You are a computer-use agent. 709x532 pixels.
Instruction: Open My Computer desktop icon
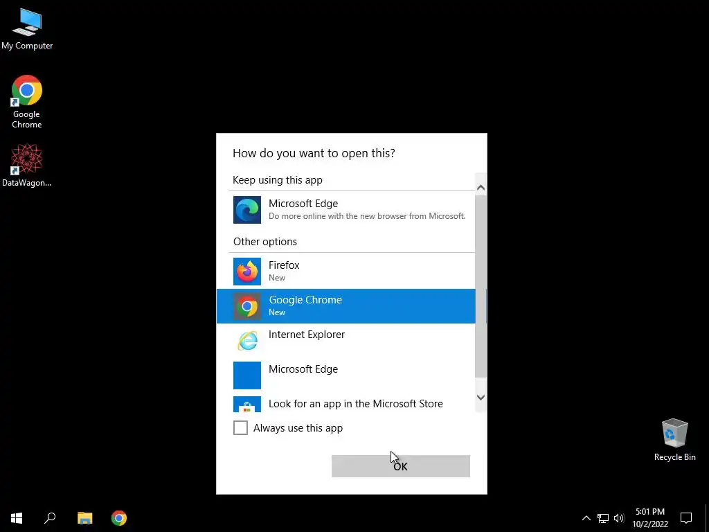tap(27, 29)
